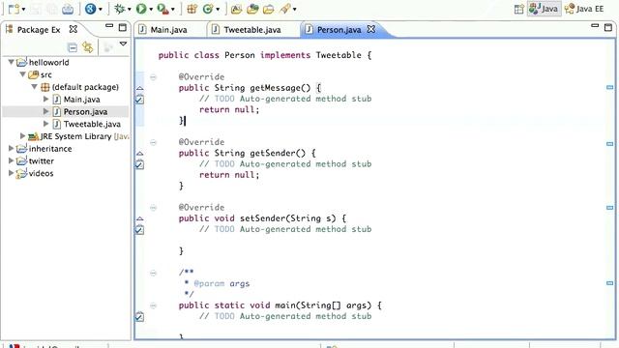Viewport: 619px width, 348px height.
Task: Expand Person.java in Package Explorer
Action: coord(45,112)
